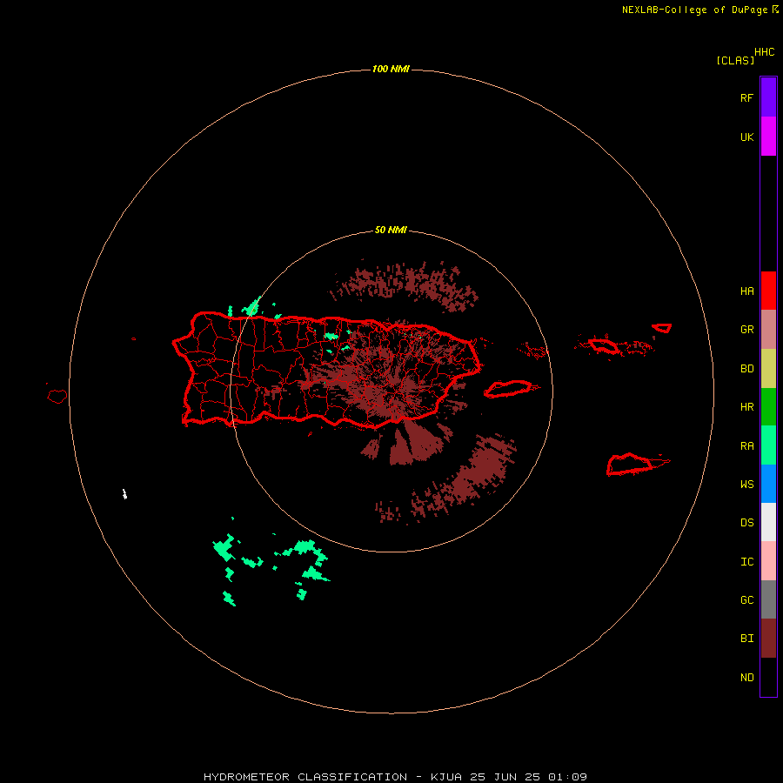Image resolution: width=783 pixels, height=783 pixels.
Task: Click the DS white legend swatch
Action: coord(768,522)
